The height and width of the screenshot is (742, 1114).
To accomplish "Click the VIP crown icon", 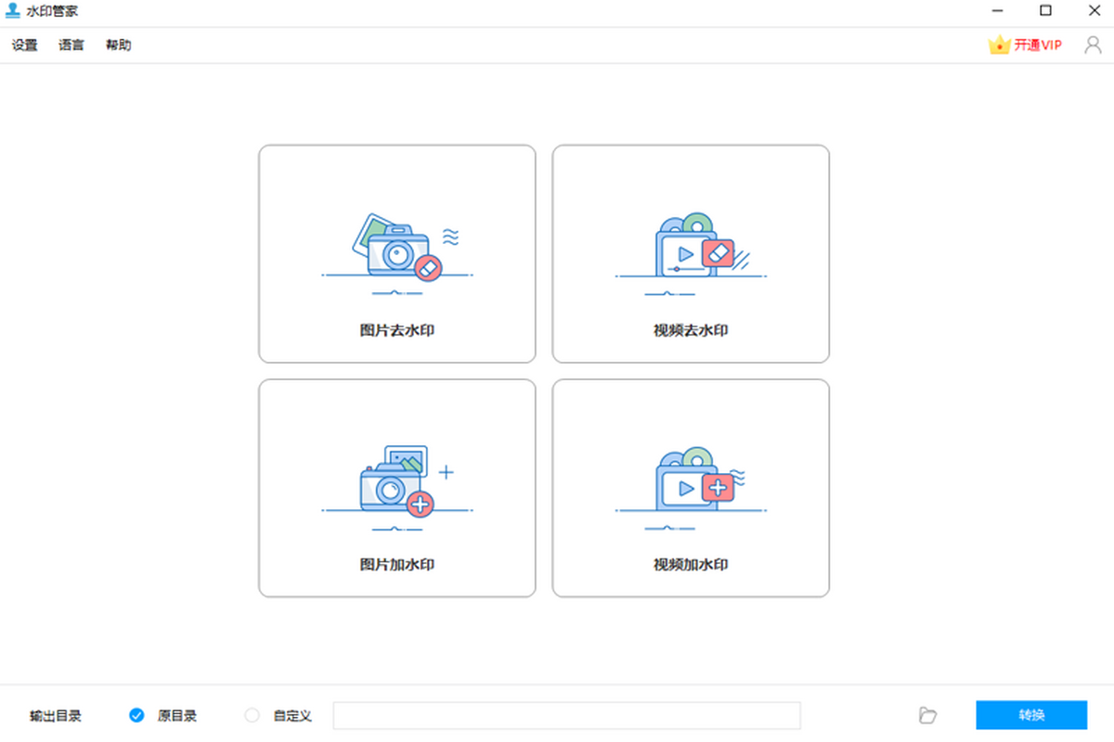I will click(999, 45).
